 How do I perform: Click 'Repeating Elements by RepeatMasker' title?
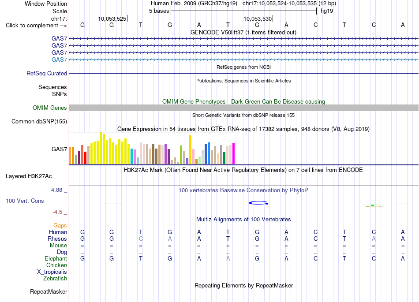pyautogui.click(x=244, y=285)
